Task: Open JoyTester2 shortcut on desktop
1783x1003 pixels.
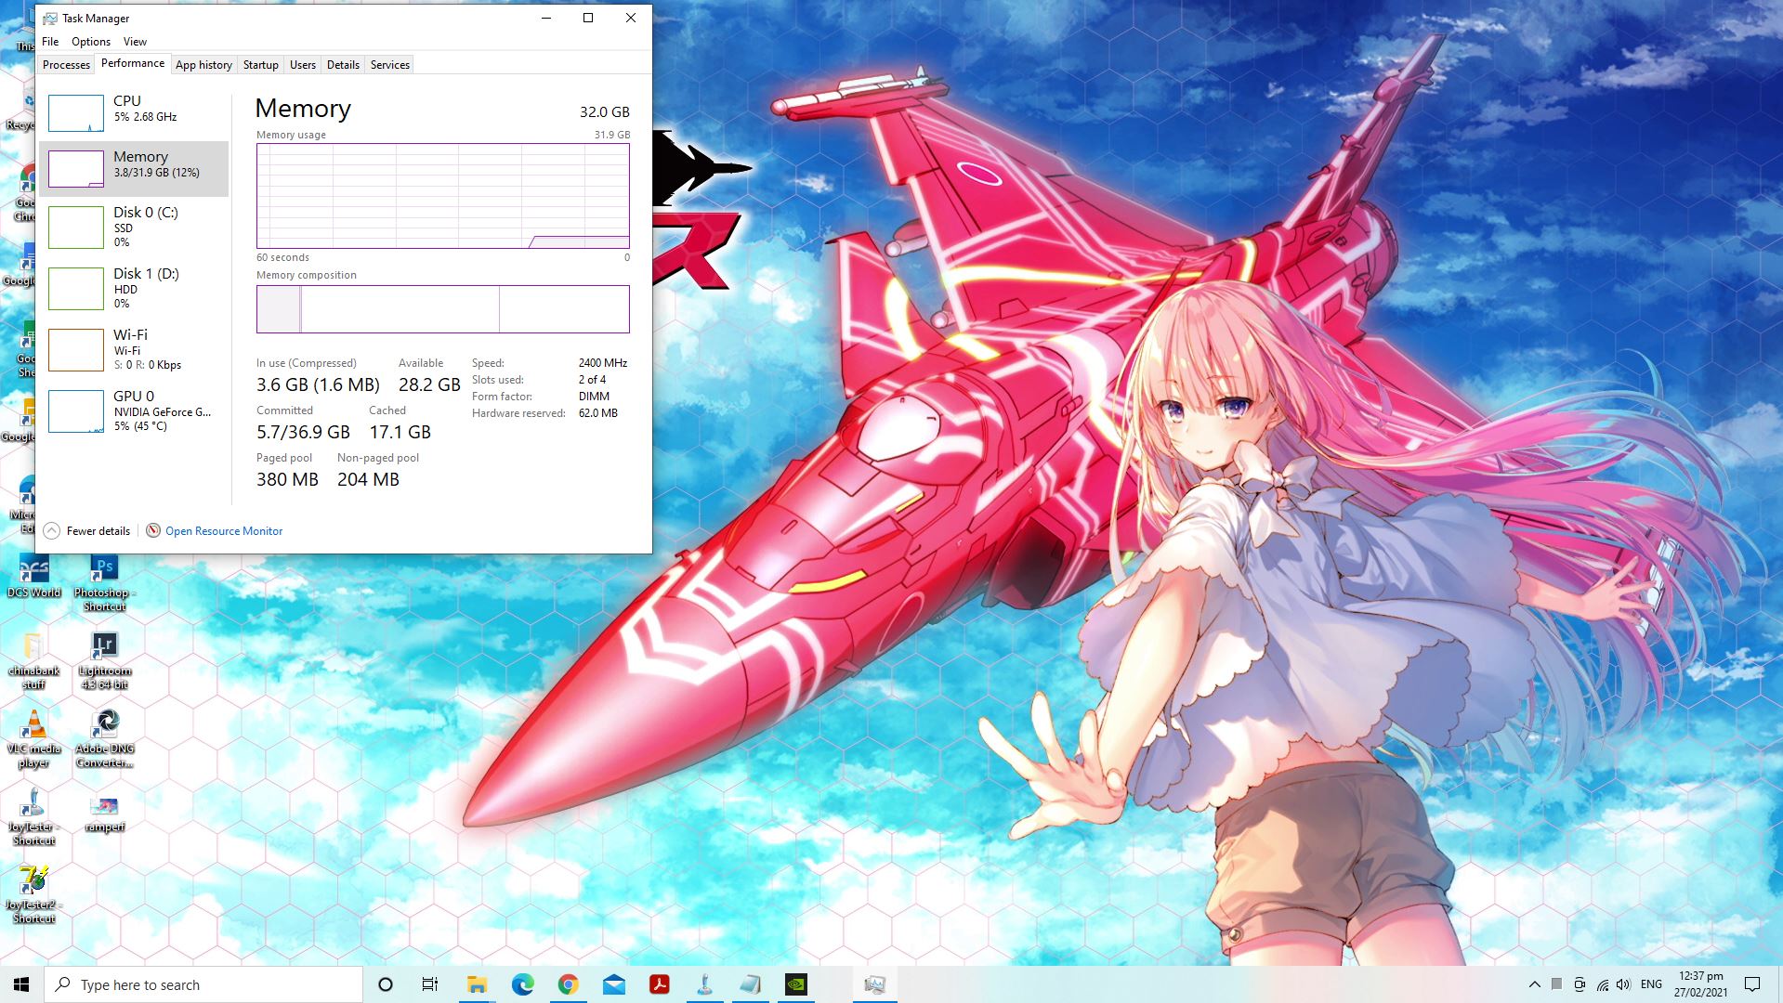Action: (33, 895)
